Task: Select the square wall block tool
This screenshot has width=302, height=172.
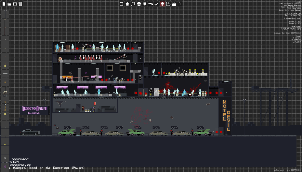Action: pos(121,4)
